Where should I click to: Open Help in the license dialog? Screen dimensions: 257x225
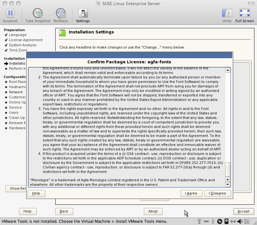pyautogui.click(x=36, y=194)
